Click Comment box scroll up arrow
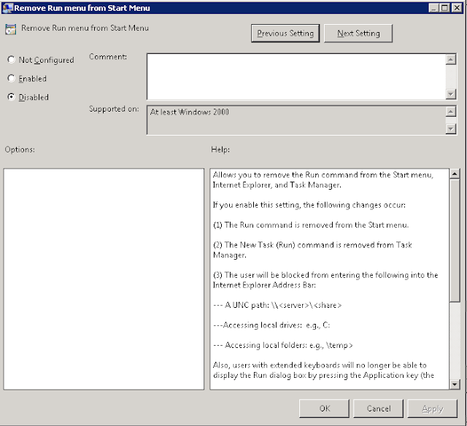 [451, 59]
